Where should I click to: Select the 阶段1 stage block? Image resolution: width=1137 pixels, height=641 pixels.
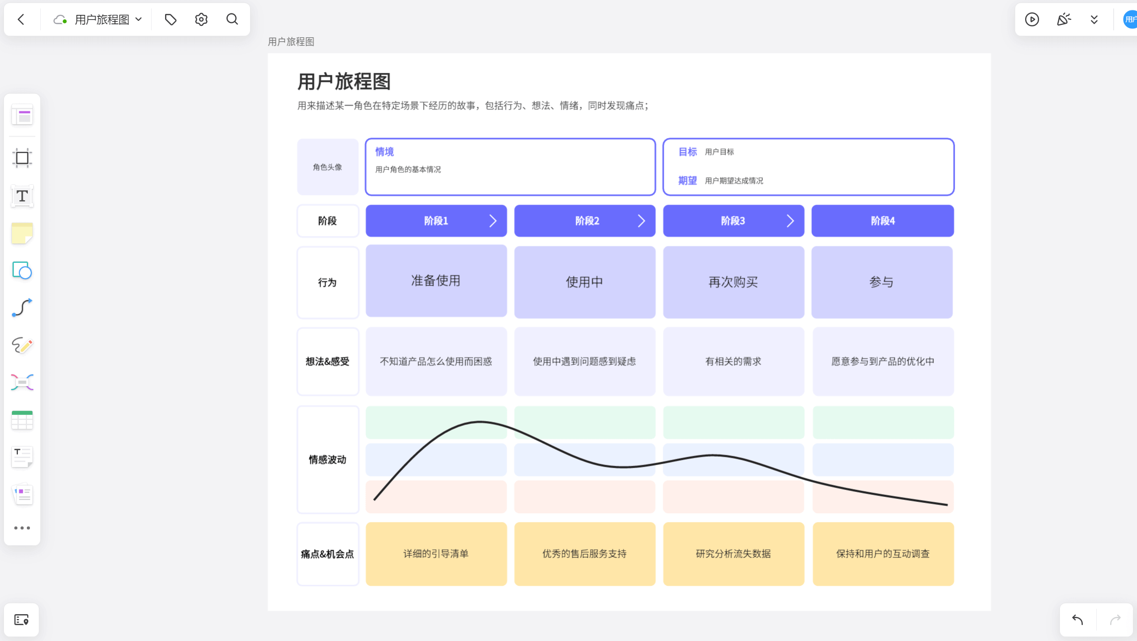pos(436,221)
